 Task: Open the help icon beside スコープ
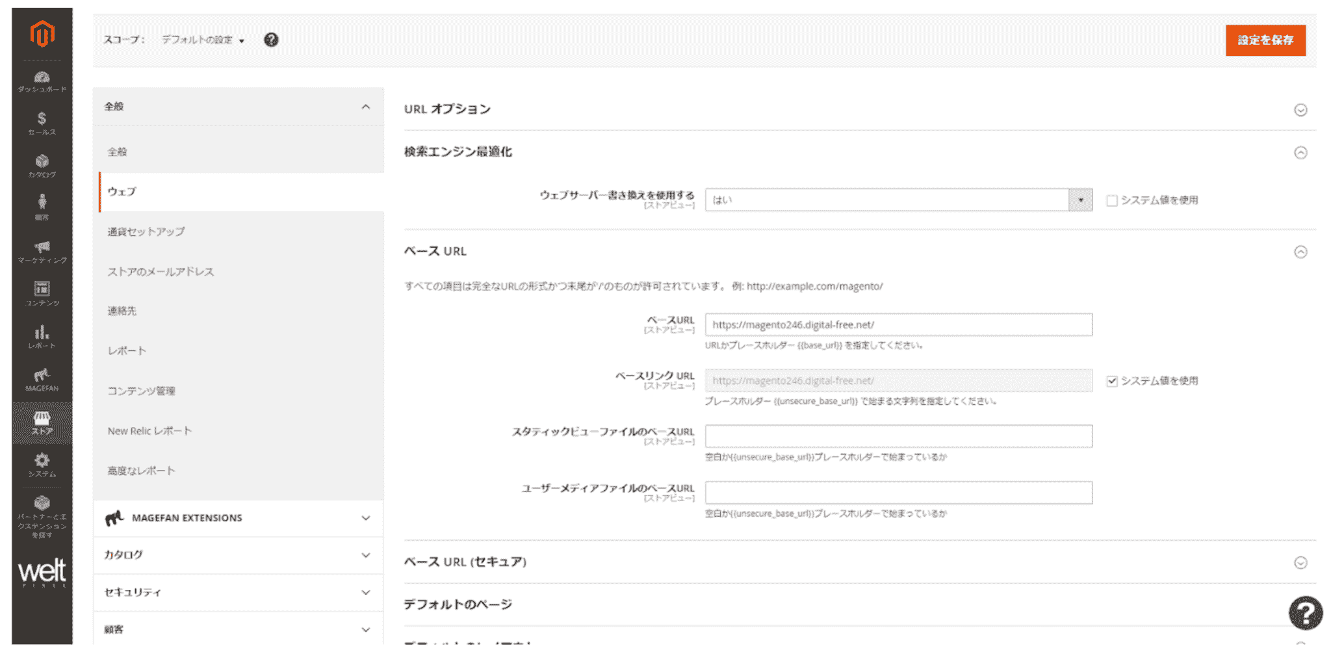click(272, 40)
